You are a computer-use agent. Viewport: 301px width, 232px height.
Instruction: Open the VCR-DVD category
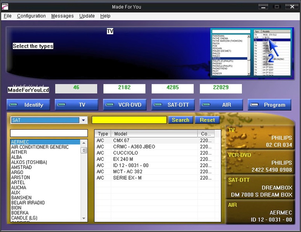tap(125, 105)
